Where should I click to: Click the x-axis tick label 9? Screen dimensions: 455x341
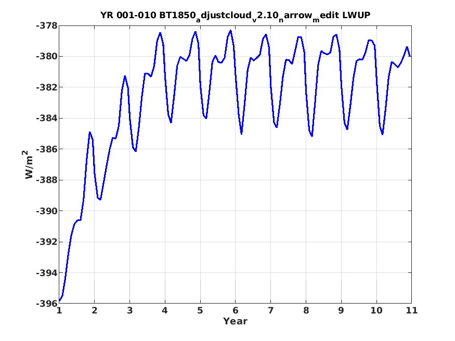coord(341,310)
